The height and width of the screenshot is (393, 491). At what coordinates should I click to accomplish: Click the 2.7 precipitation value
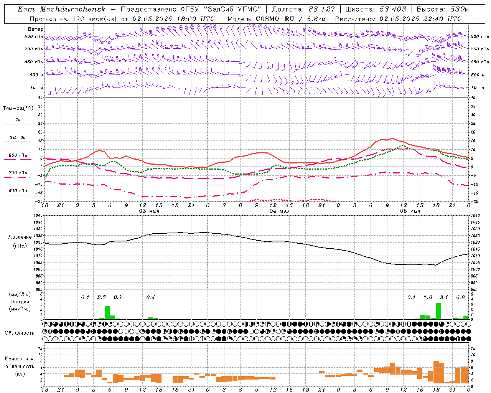pyautogui.click(x=102, y=297)
